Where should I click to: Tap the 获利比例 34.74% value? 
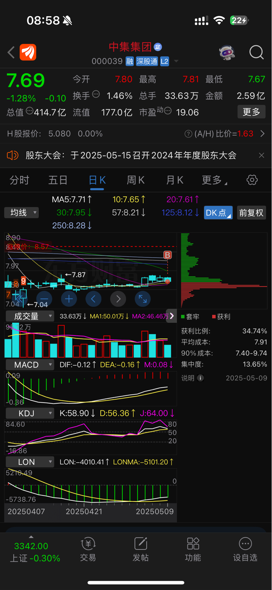click(x=255, y=331)
